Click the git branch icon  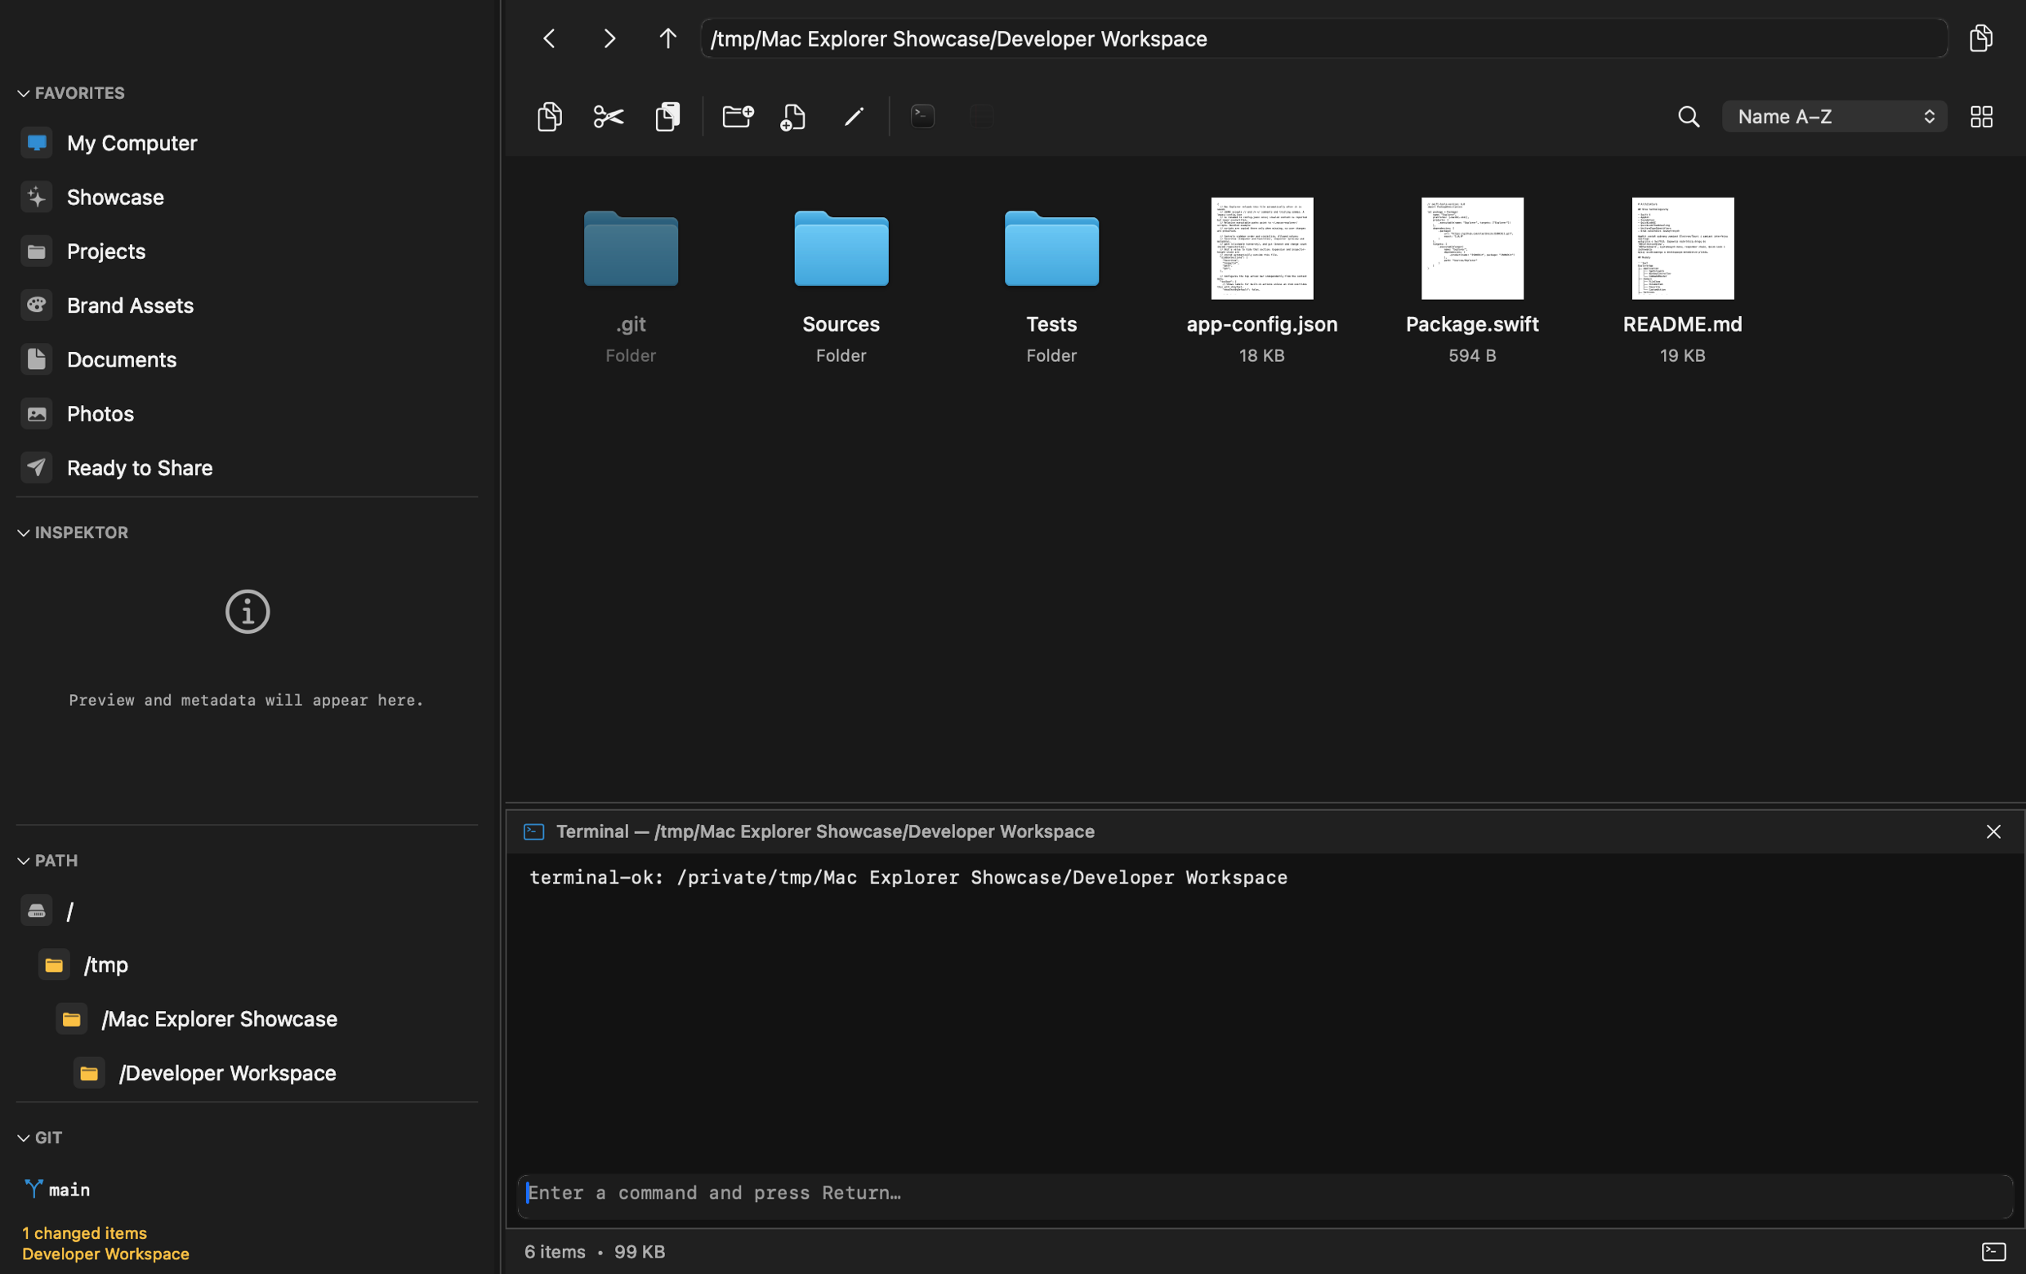pos(33,1189)
